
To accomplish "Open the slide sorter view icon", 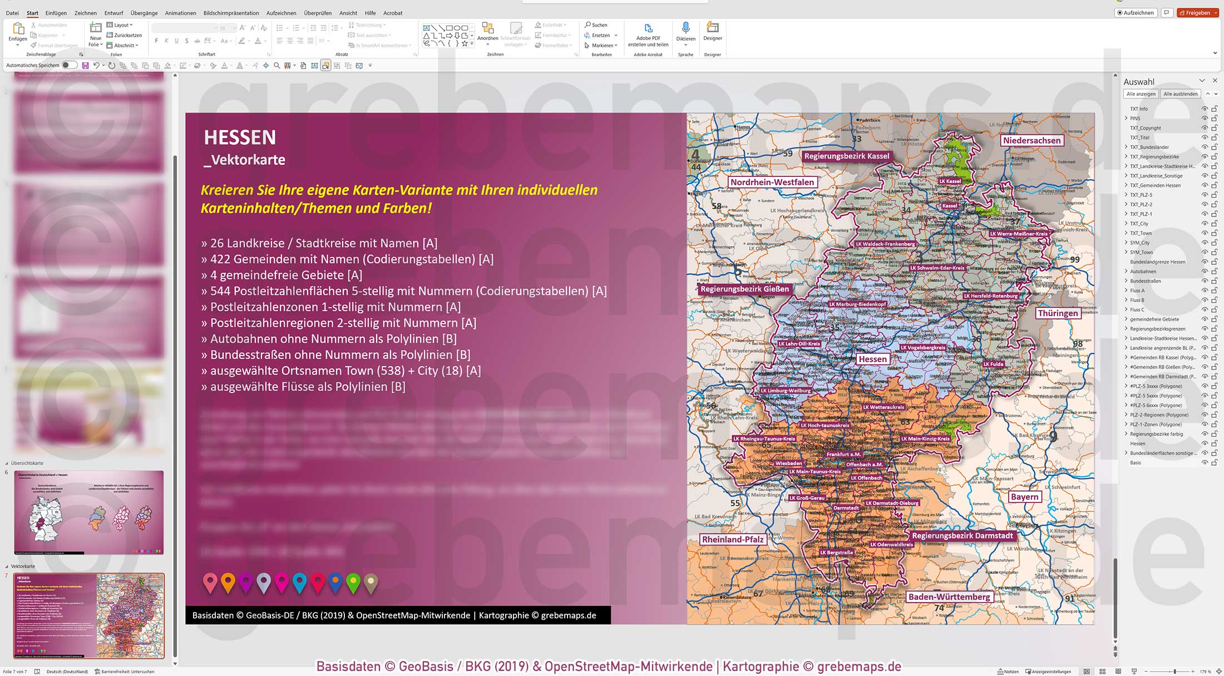I will (x=1103, y=671).
